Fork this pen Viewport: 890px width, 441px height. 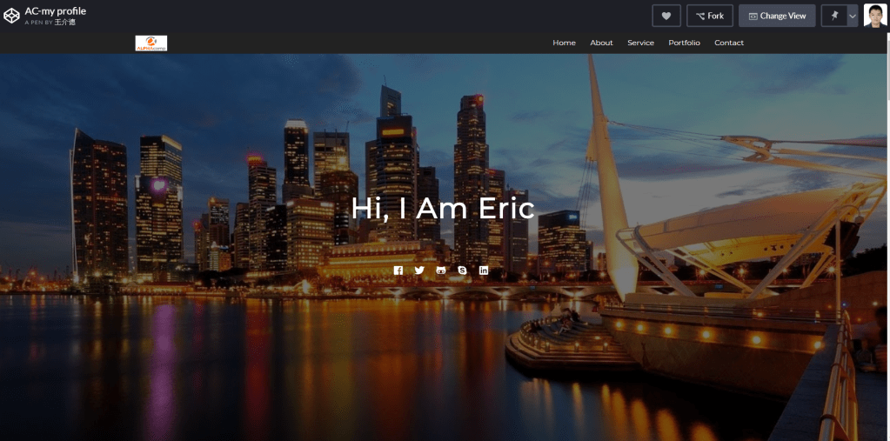point(709,16)
